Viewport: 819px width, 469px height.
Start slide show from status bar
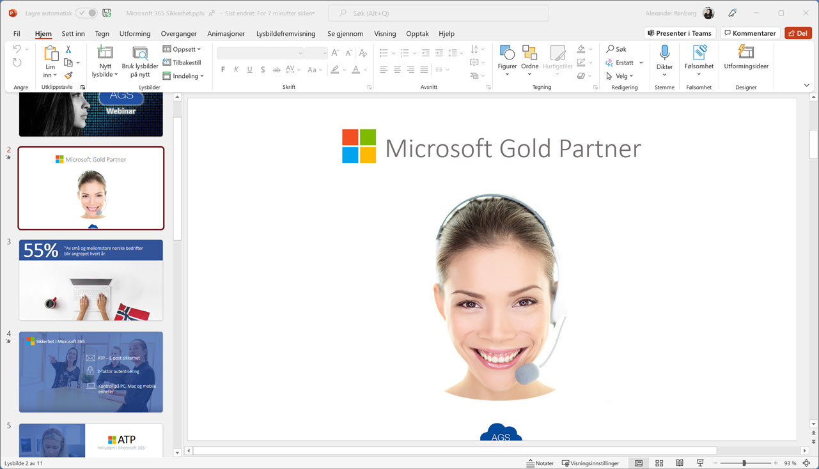point(700,463)
